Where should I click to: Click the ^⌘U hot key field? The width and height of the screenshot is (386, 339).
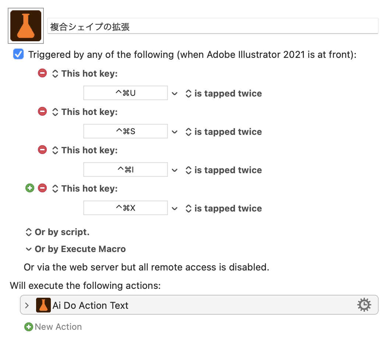(126, 93)
